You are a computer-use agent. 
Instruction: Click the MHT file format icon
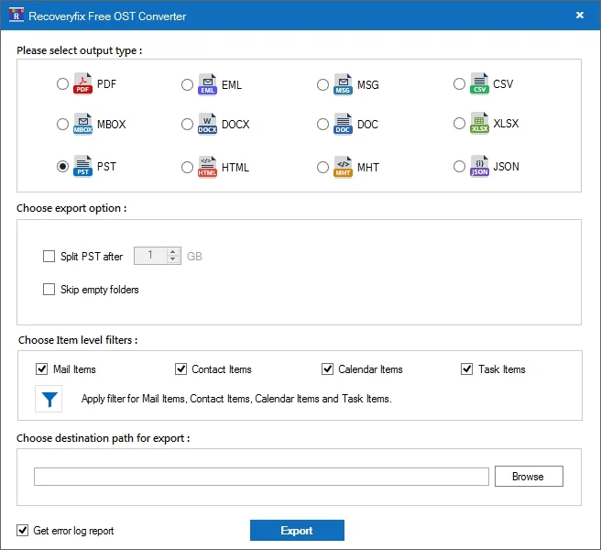click(343, 167)
